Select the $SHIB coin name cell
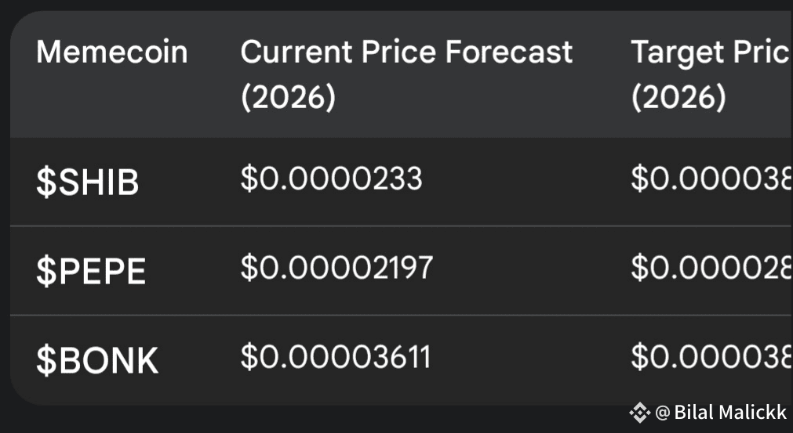Screen dimensions: 793x433 tap(88, 182)
